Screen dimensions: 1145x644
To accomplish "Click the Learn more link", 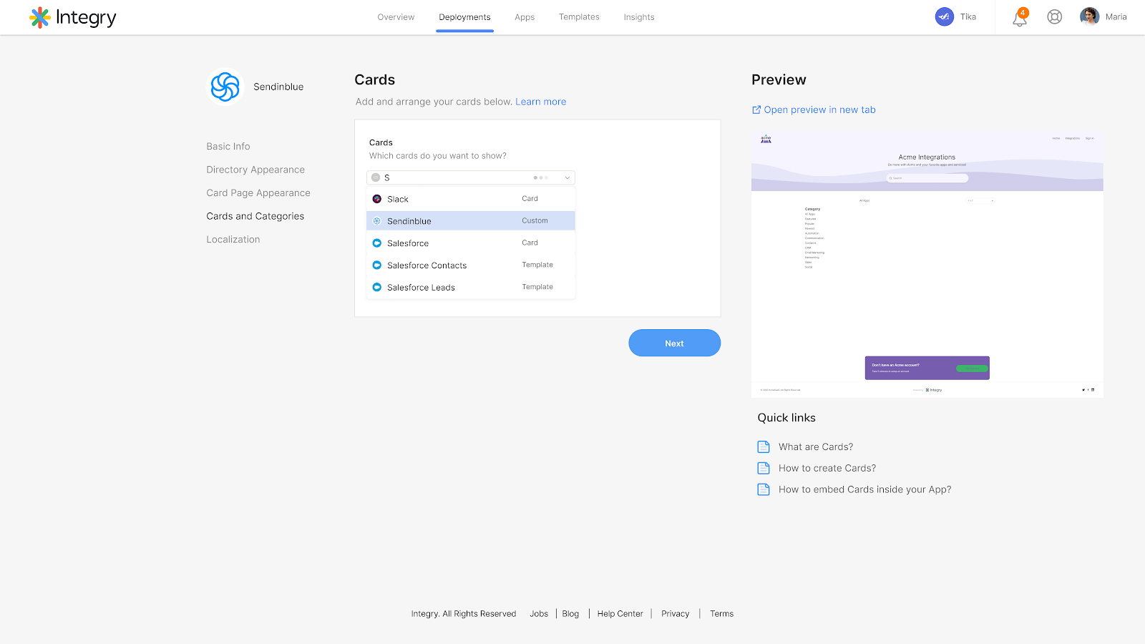I will pyautogui.click(x=541, y=102).
